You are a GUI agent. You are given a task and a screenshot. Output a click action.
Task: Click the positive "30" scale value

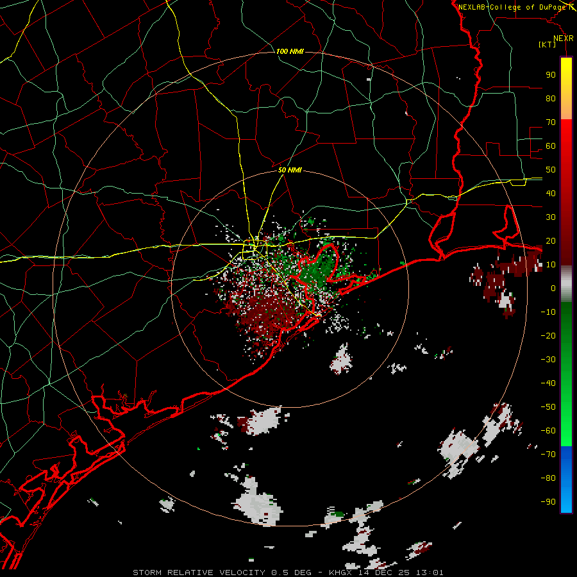[551, 217]
